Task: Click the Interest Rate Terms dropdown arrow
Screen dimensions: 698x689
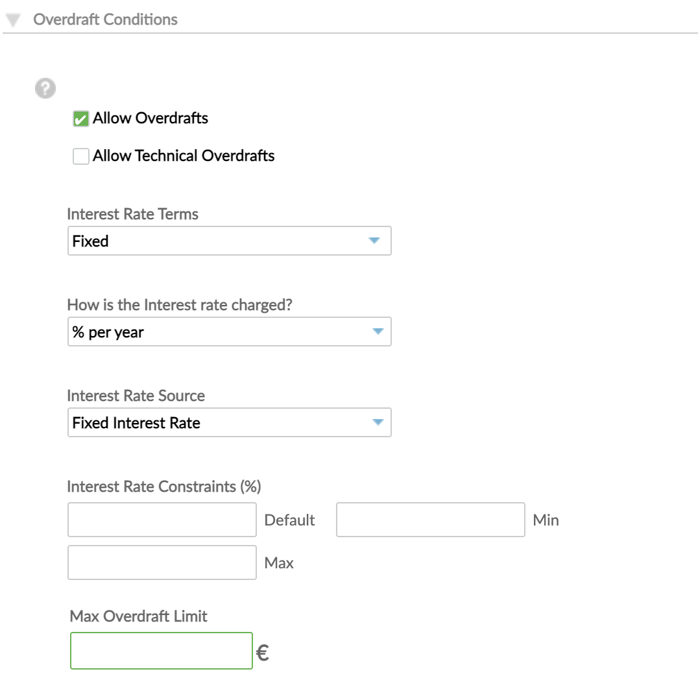Action: [376, 241]
